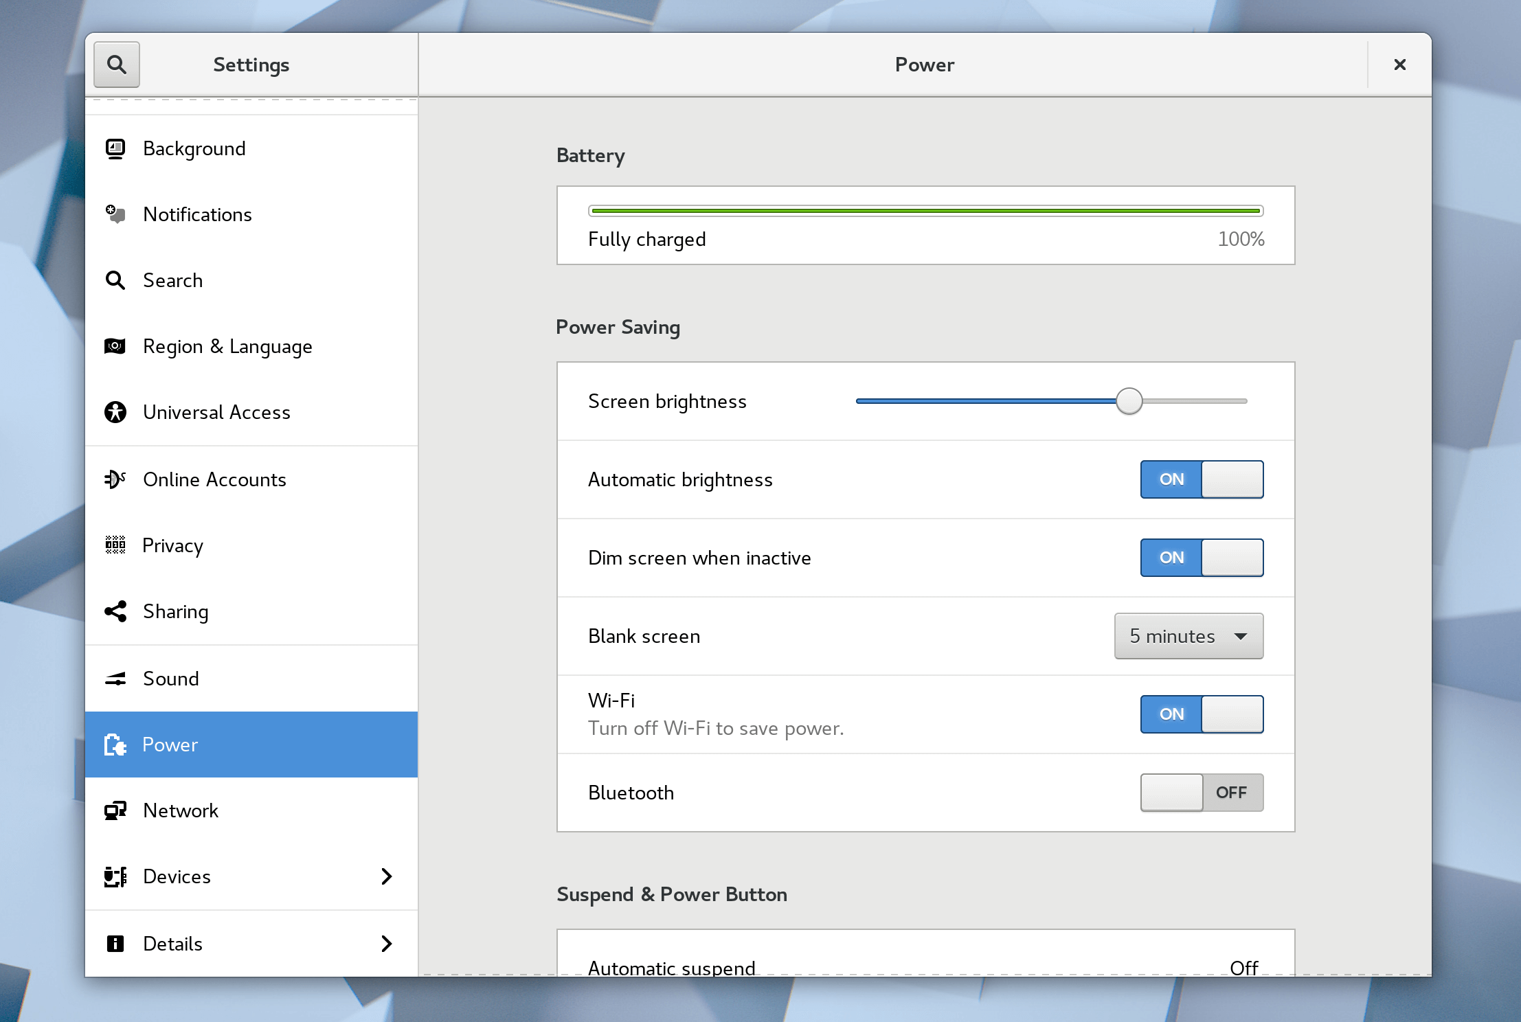Viewport: 1521px width, 1022px height.
Task: Open the Sharing settings icon
Action: 115,611
